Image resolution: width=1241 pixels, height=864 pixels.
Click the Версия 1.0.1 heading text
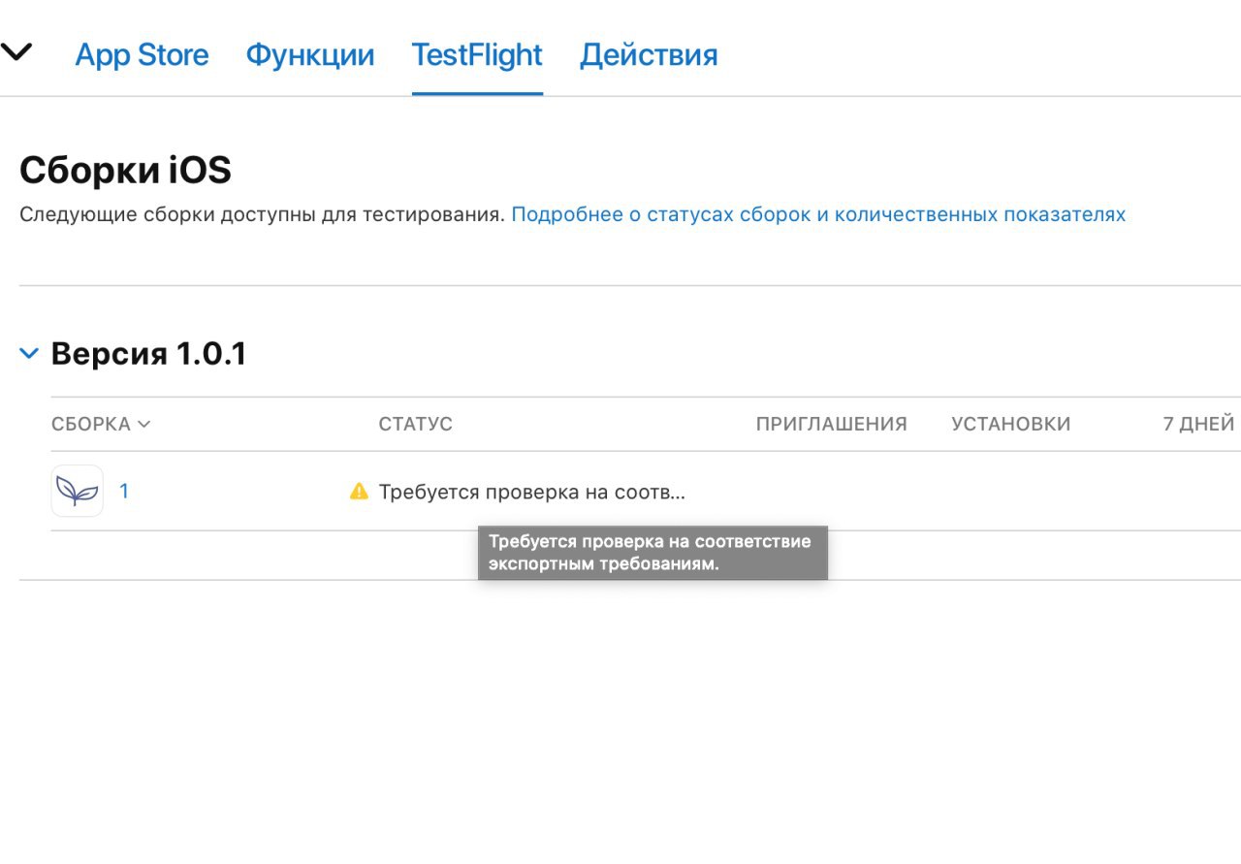pyautogui.click(x=149, y=354)
